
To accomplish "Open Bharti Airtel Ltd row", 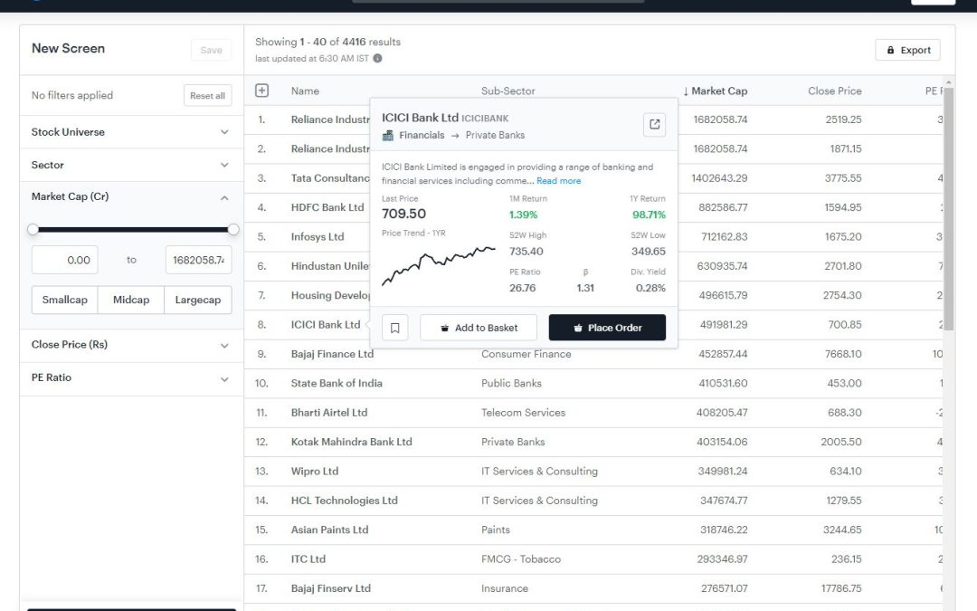I will coord(329,413).
